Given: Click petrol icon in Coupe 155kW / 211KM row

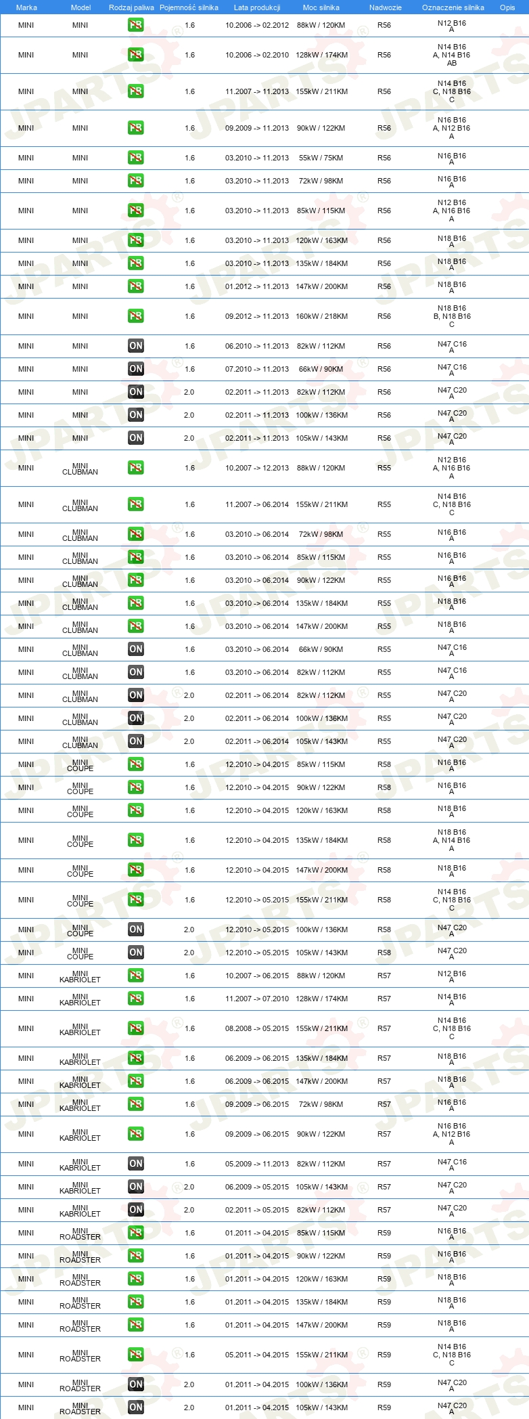Looking at the screenshot, I should point(136,900).
